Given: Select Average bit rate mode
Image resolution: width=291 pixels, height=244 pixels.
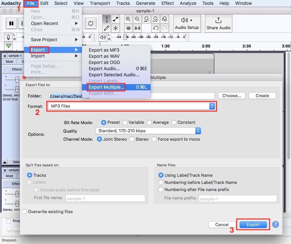Looking at the screenshot, I should pyautogui.click(x=149, y=122).
